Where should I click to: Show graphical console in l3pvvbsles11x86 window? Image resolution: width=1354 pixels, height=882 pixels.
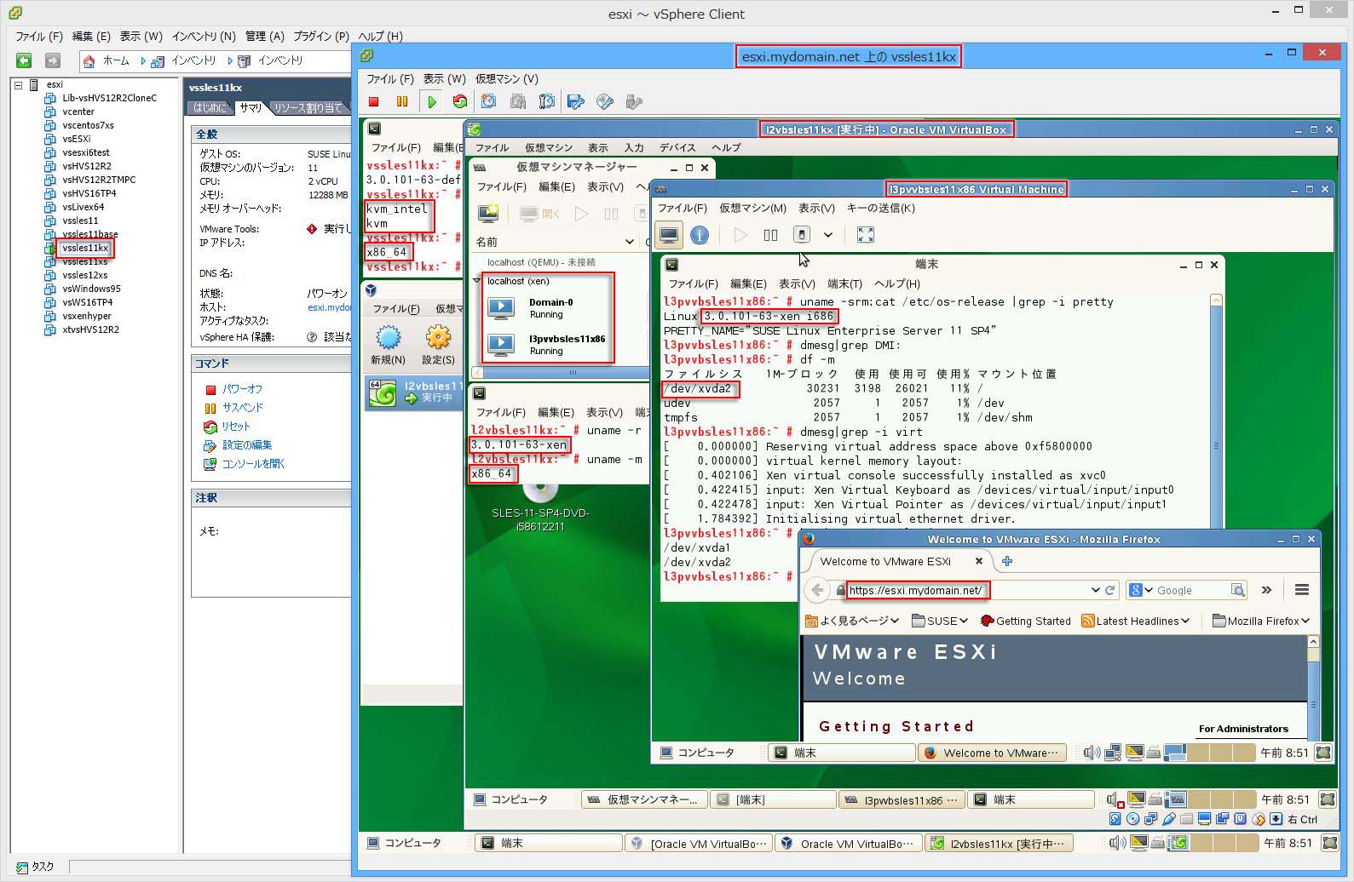tap(670, 234)
